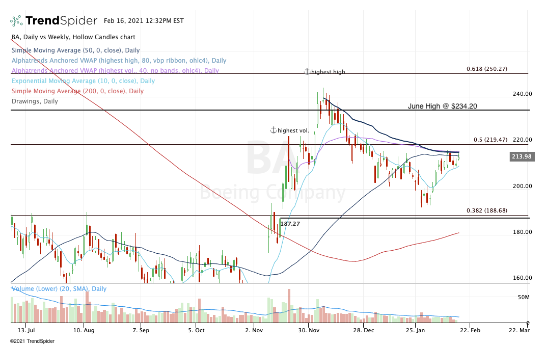Click the 50M volume axis label
Image resolution: width=545 pixels, height=346 pixels.
(524, 297)
